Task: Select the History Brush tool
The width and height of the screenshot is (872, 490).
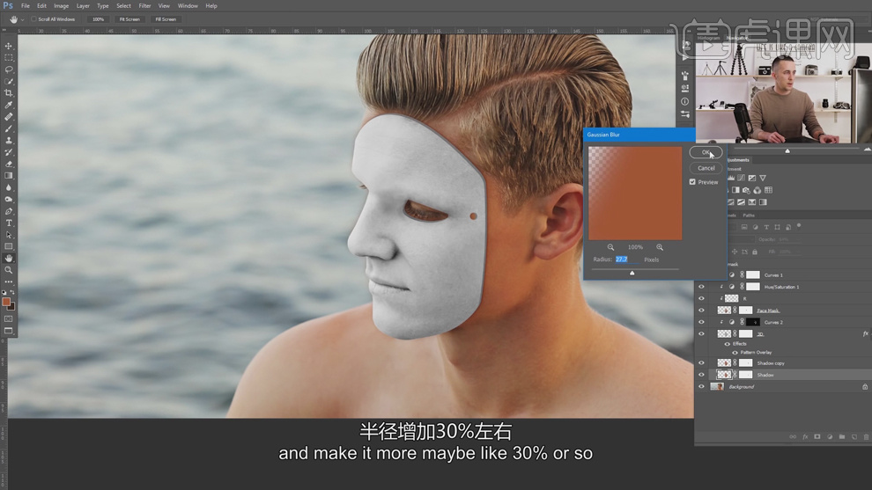Action: (x=8, y=151)
